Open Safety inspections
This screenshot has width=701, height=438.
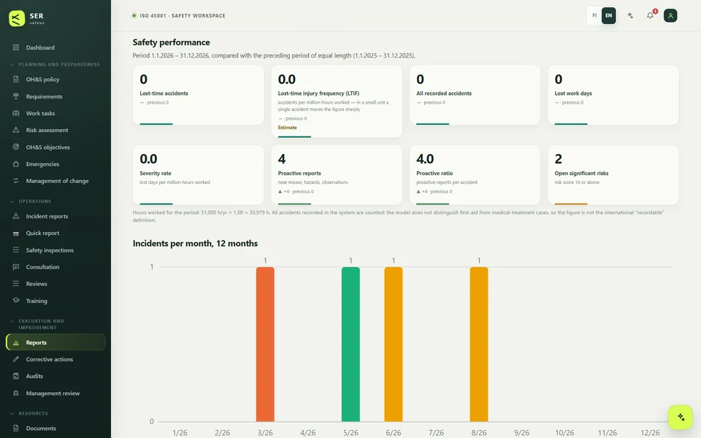coord(55,250)
